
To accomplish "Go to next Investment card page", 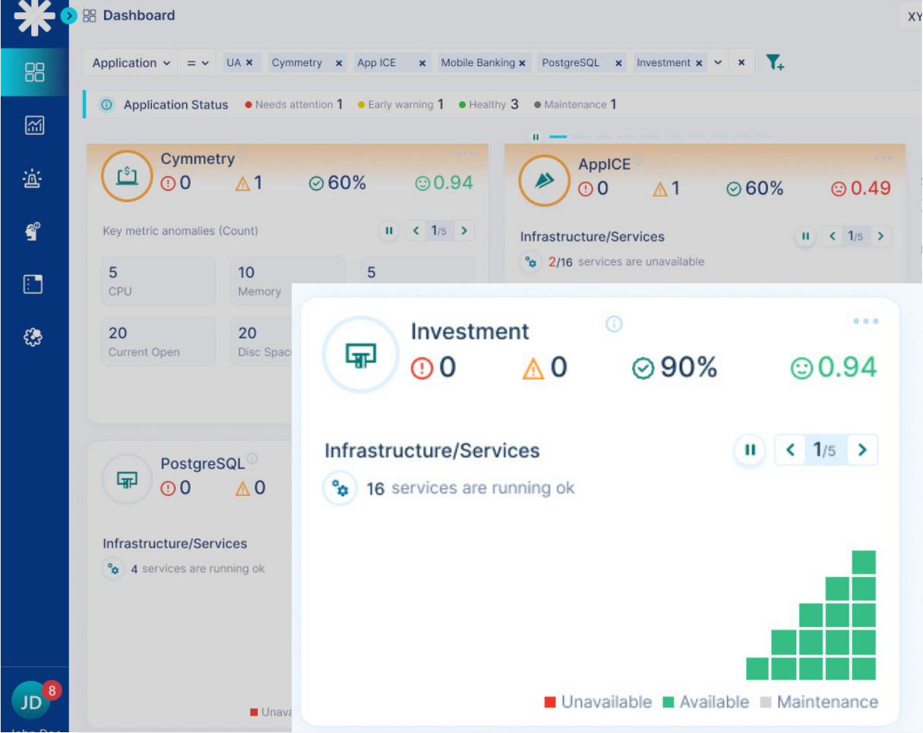I will coord(862,450).
